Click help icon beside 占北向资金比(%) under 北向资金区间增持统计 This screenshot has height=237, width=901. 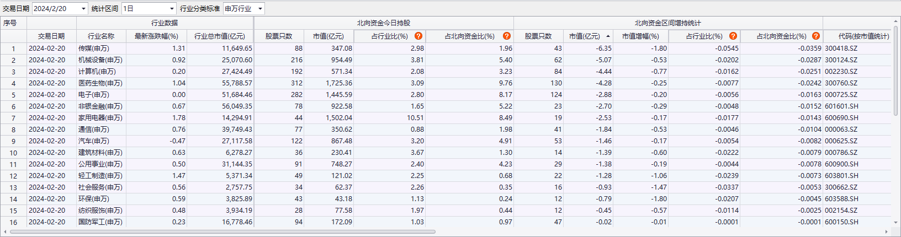click(x=816, y=36)
